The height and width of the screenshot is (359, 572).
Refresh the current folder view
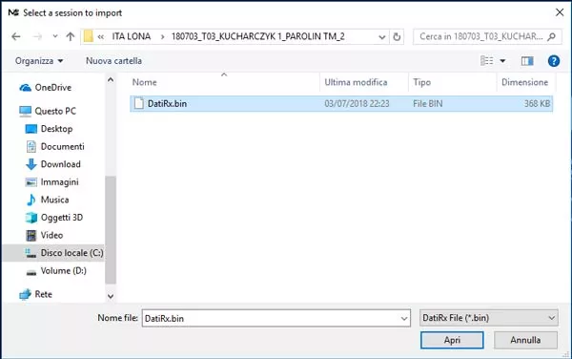(x=397, y=36)
